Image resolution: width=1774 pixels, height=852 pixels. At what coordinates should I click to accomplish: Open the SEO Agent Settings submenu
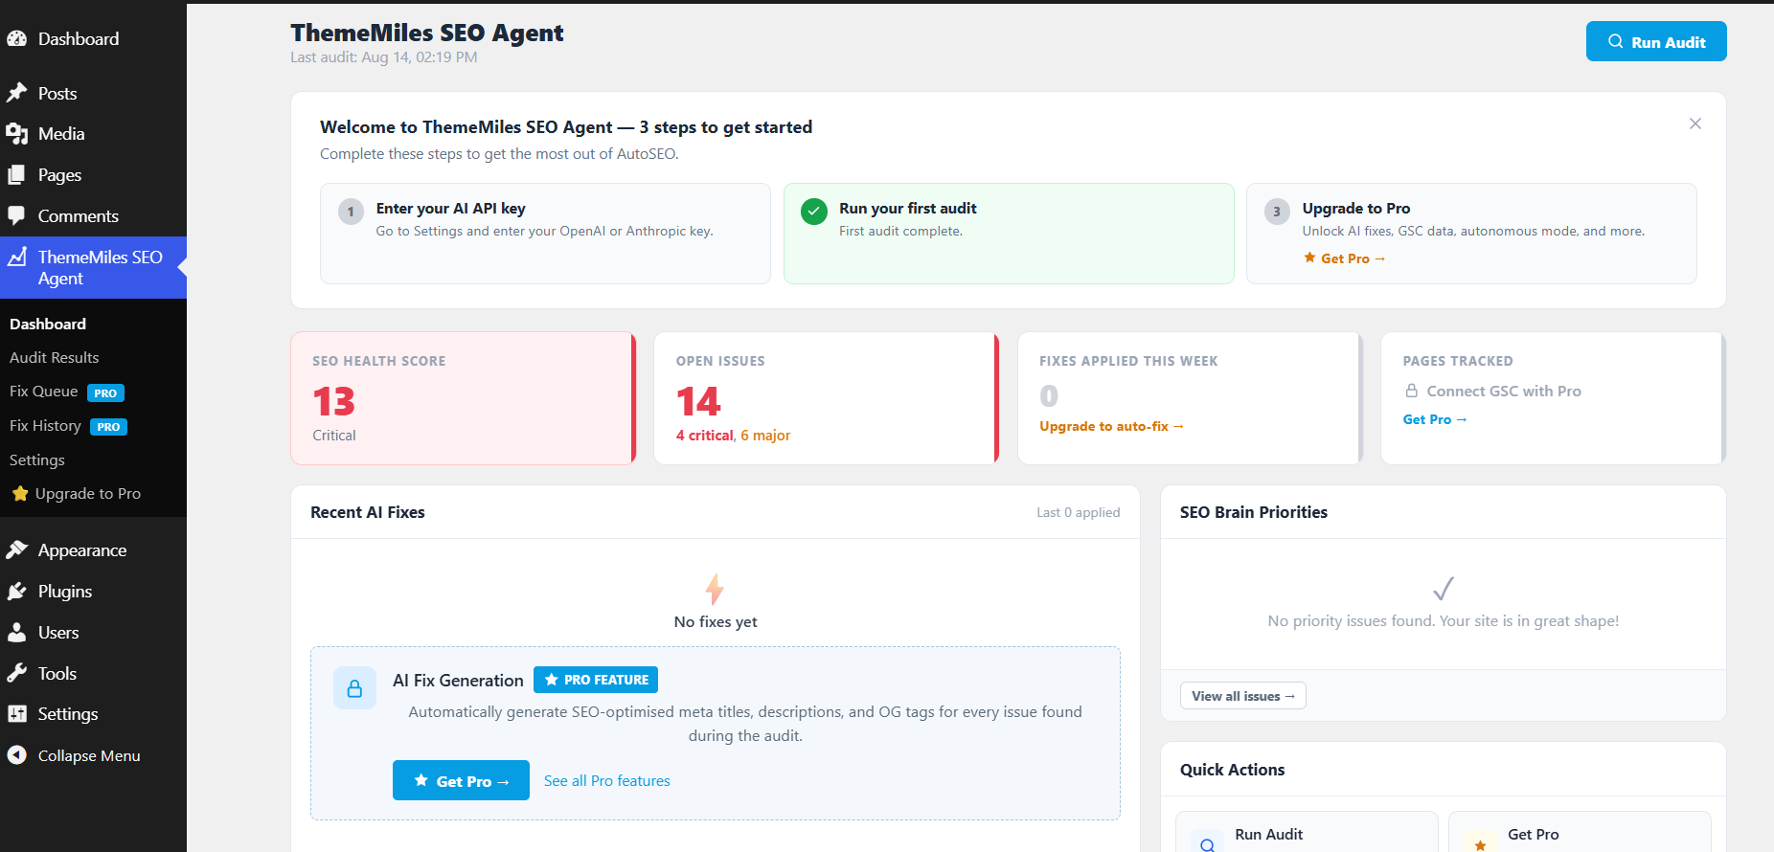37,460
